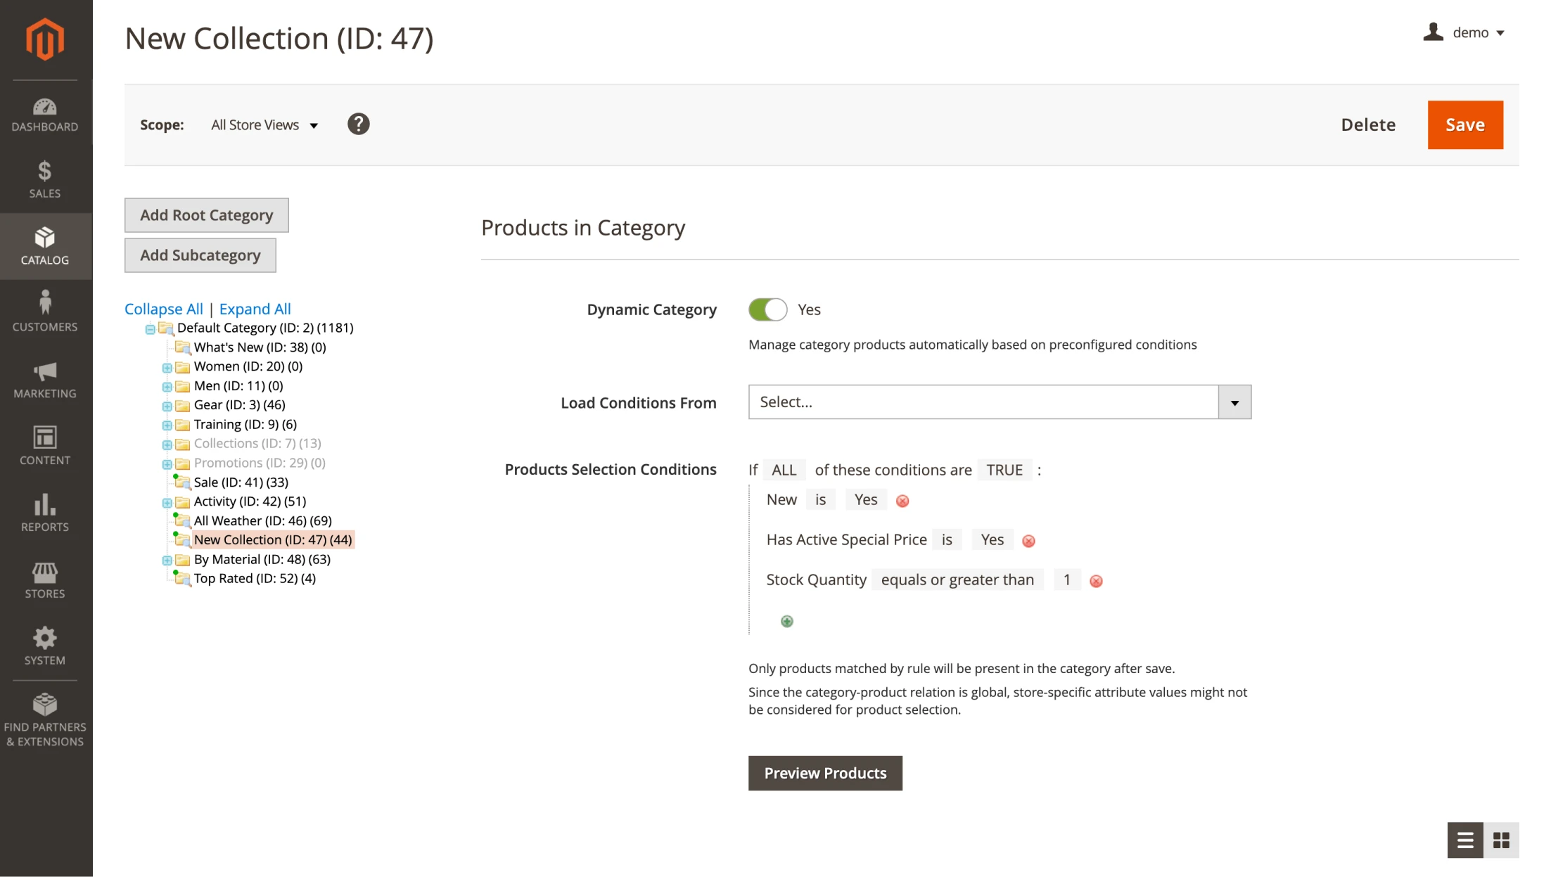Image resolution: width=1551 pixels, height=877 pixels.
Task: Remove the Stock Quantity condition
Action: click(1096, 580)
